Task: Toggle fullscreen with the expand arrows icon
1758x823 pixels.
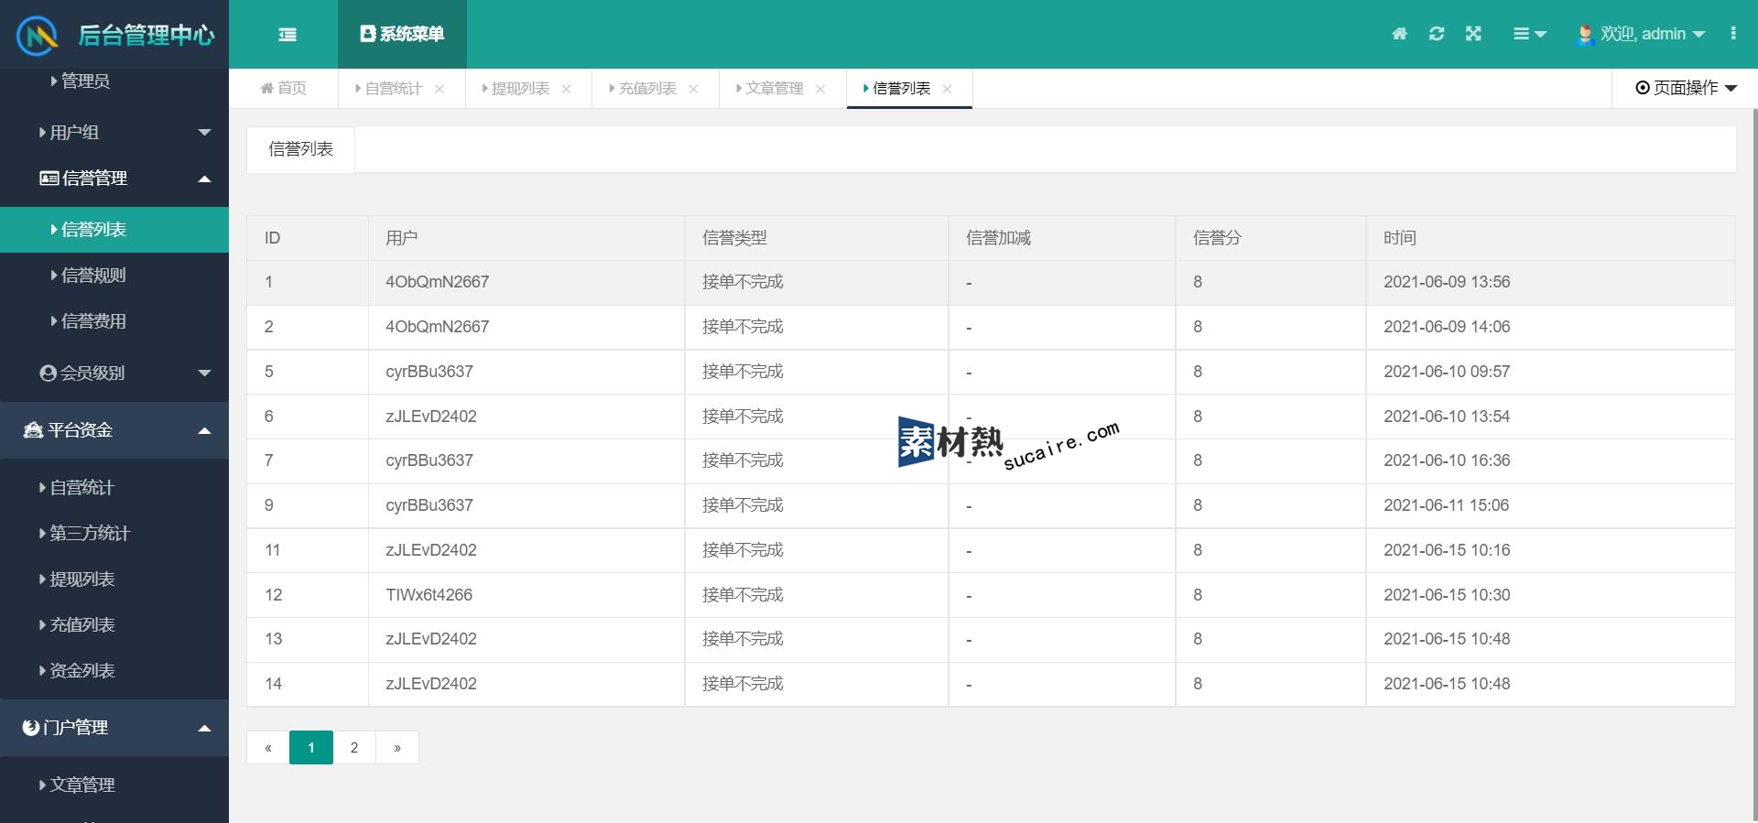Action: tap(1473, 34)
